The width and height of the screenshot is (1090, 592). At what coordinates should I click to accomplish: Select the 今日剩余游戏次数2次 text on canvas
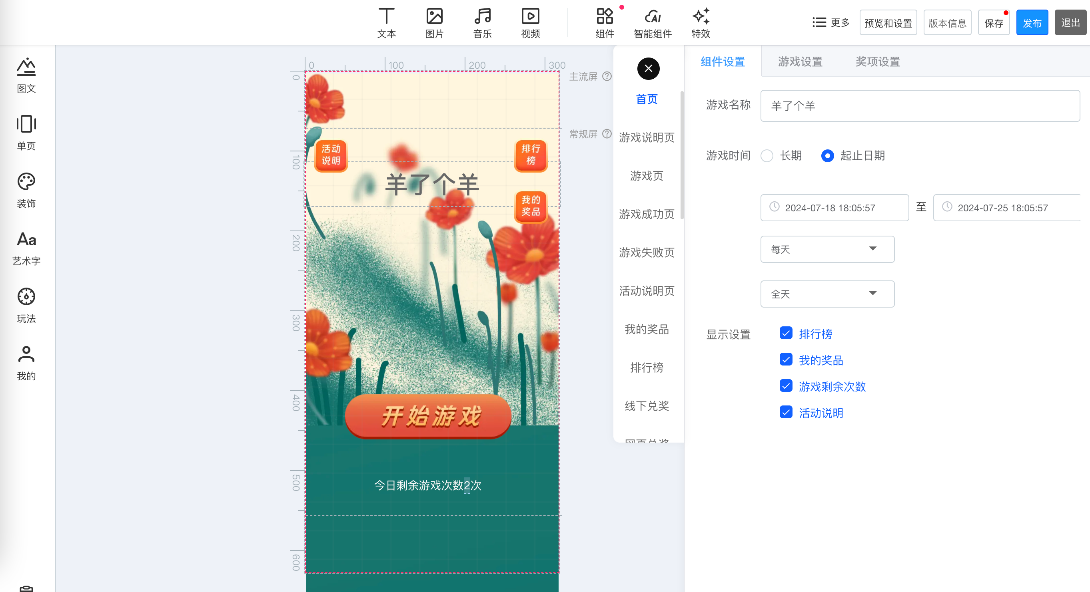tap(428, 485)
